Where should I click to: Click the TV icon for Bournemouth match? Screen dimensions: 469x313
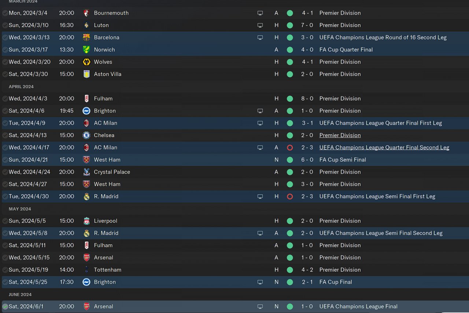click(x=260, y=13)
